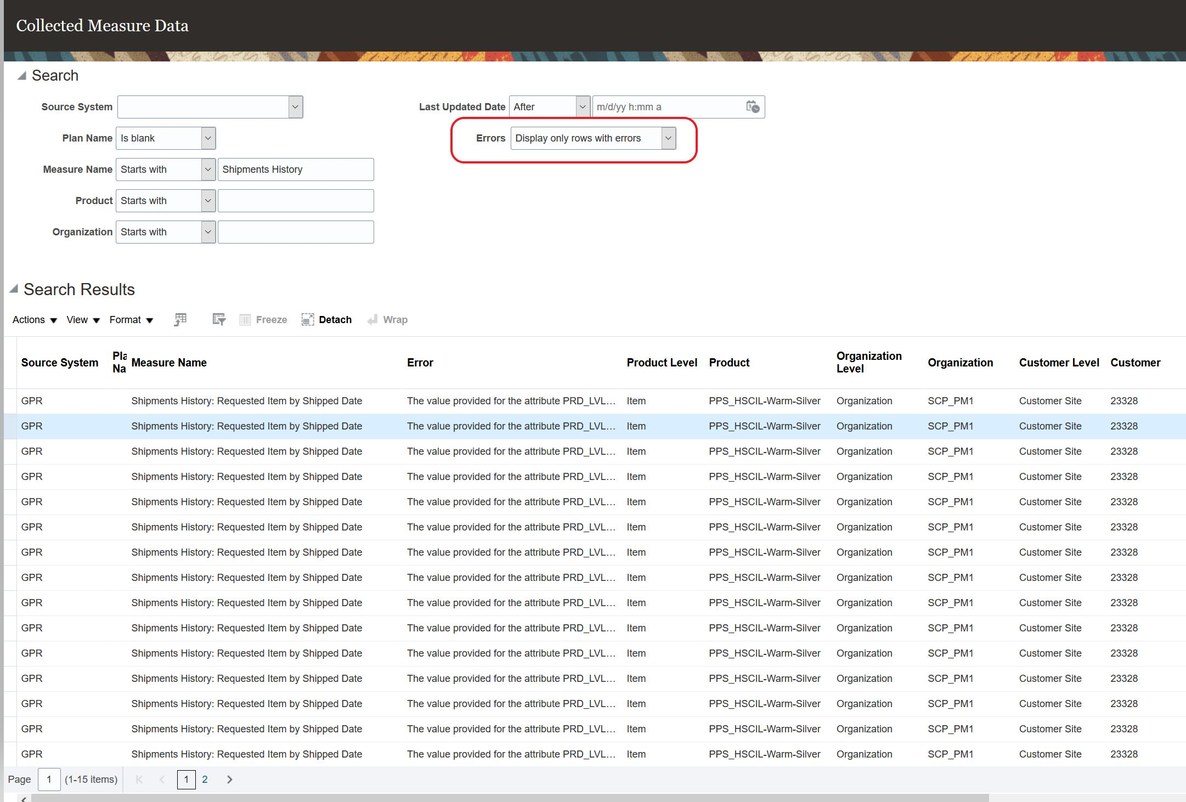Open the Actions menu
1186x802 pixels.
click(35, 320)
